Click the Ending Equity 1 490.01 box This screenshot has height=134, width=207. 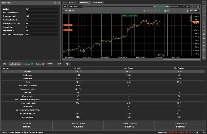pos(180,125)
